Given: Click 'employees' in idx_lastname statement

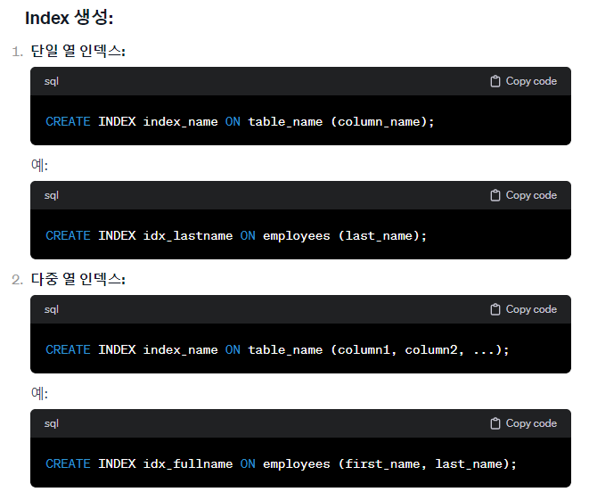Looking at the screenshot, I should [x=297, y=236].
